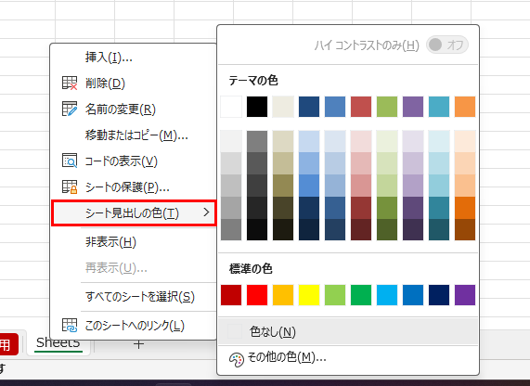The image size is (530, 386).
Task: Choose the lightest pink tint swatch
Action: pyautogui.click(x=361, y=141)
